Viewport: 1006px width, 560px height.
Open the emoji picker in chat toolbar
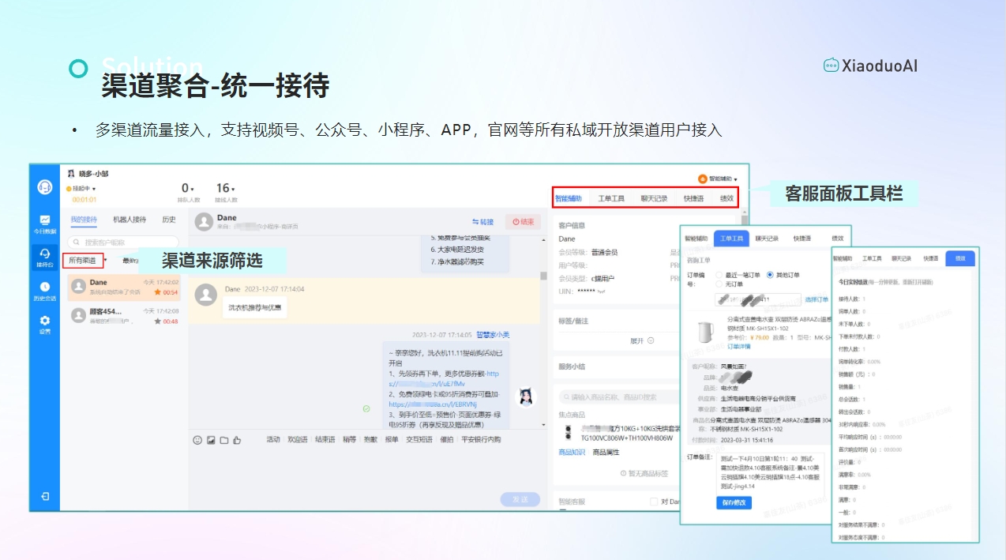(x=197, y=440)
